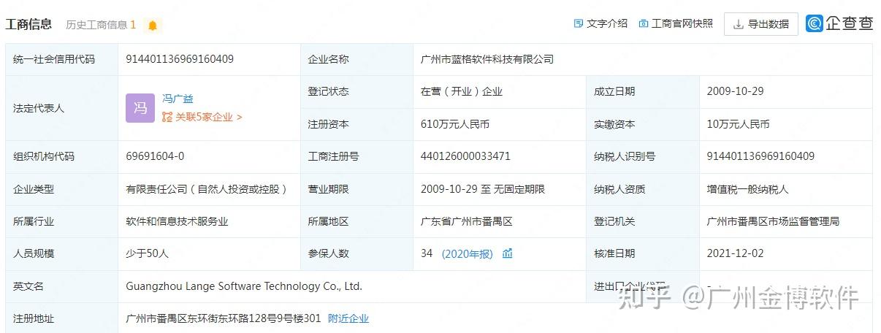Image resolution: width=881 pixels, height=333 pixels.
Task: Click the 人员规模 label cell
Action: 61,253
